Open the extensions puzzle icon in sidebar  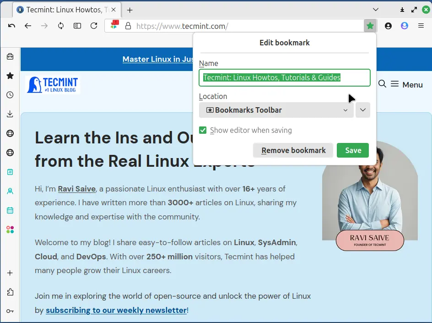tap(10, 292)
